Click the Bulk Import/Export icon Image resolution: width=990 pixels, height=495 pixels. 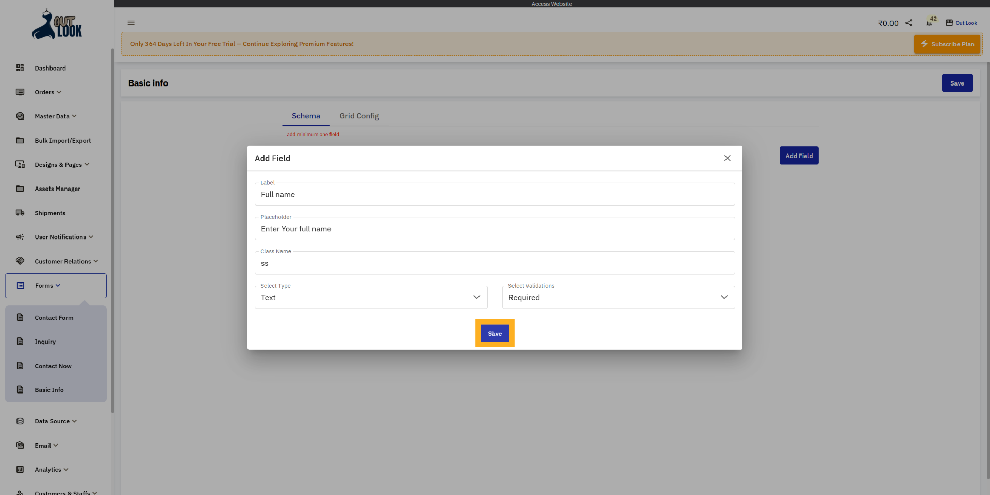[20, 140]
